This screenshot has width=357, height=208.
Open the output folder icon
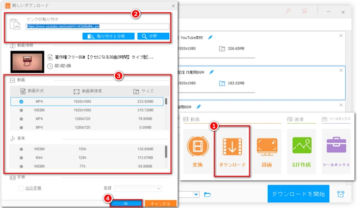(207, 194)
